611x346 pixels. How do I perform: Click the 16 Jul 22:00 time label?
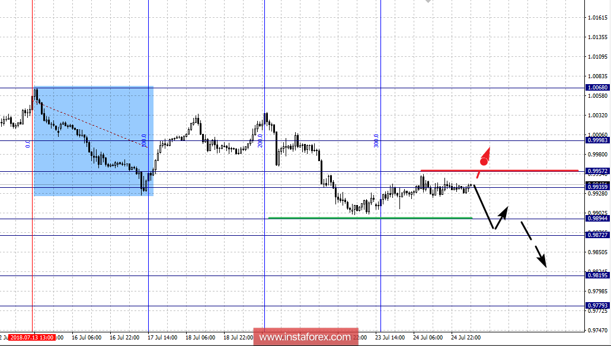click(124, 338)
